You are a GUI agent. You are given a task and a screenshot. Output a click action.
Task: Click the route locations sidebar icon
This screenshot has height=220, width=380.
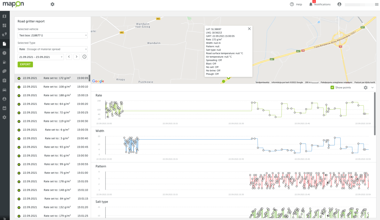point(4,35)
